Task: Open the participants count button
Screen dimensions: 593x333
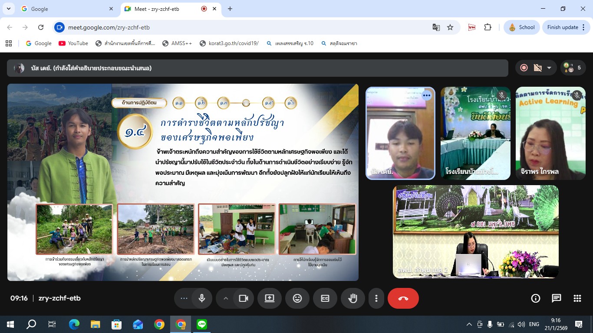Action: (573, 68)
